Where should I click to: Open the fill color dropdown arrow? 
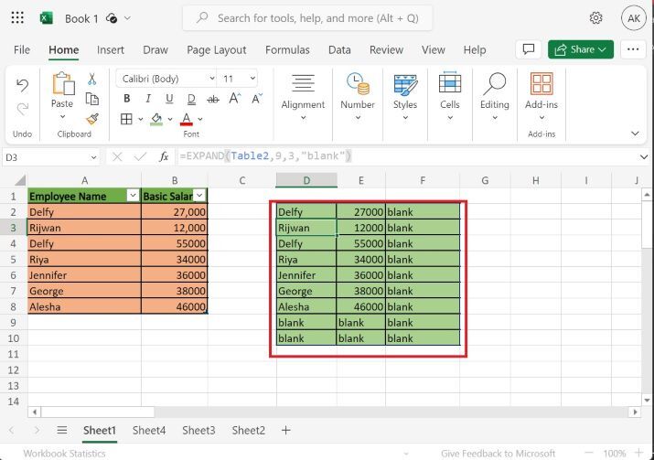170,119
